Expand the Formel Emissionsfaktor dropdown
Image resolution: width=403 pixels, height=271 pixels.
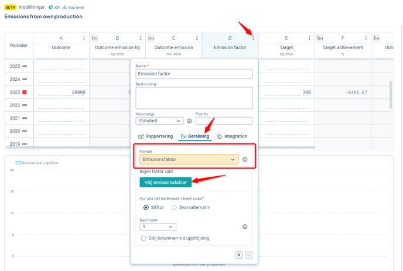189,159
